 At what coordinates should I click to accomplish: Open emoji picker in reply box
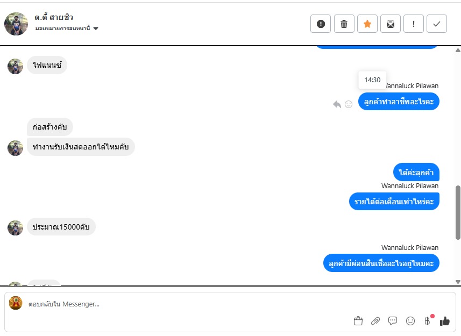pos(410,321)
